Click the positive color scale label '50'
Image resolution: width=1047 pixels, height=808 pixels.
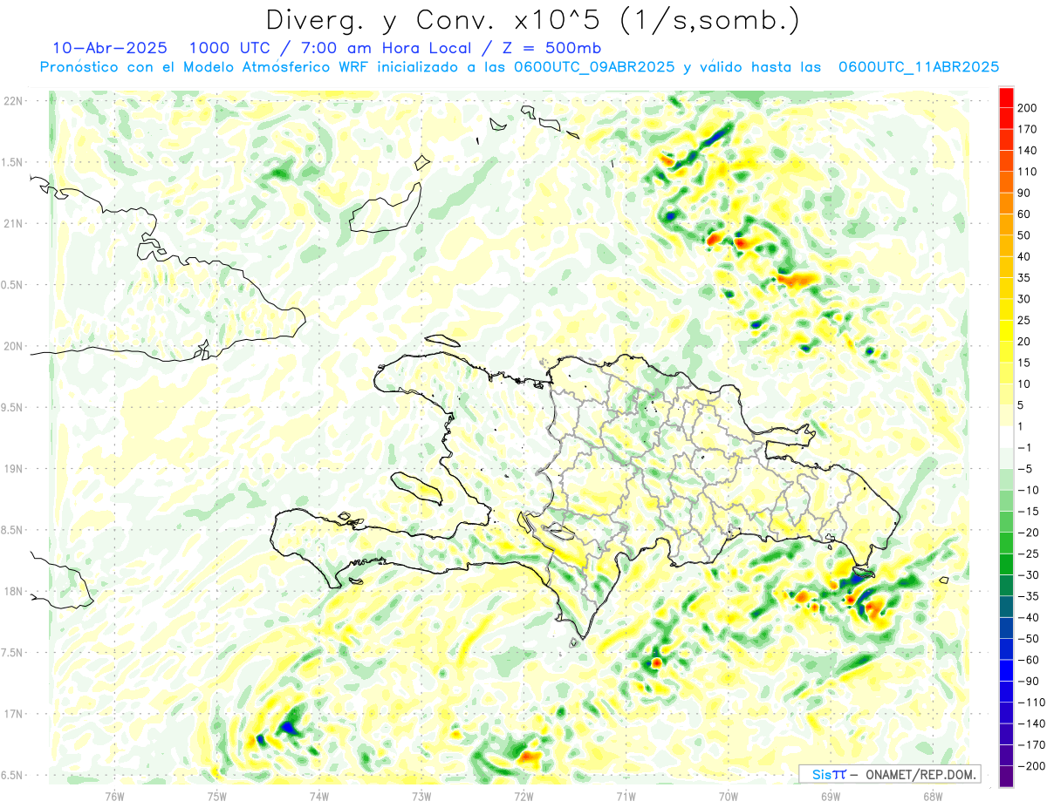(x=1024, y=235)
